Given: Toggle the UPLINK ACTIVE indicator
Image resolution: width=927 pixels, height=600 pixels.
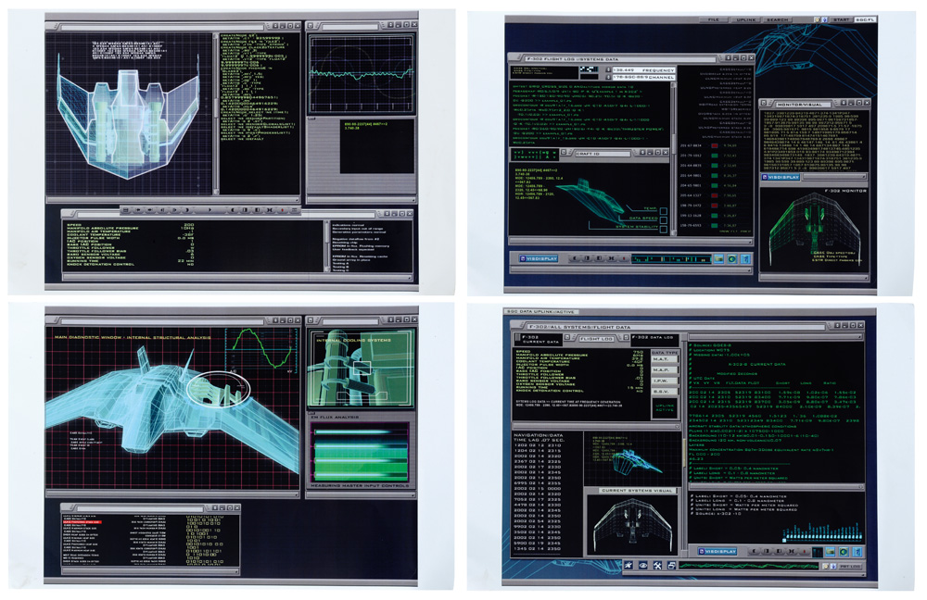Looking at the screenshot, I should coord(664,408).
